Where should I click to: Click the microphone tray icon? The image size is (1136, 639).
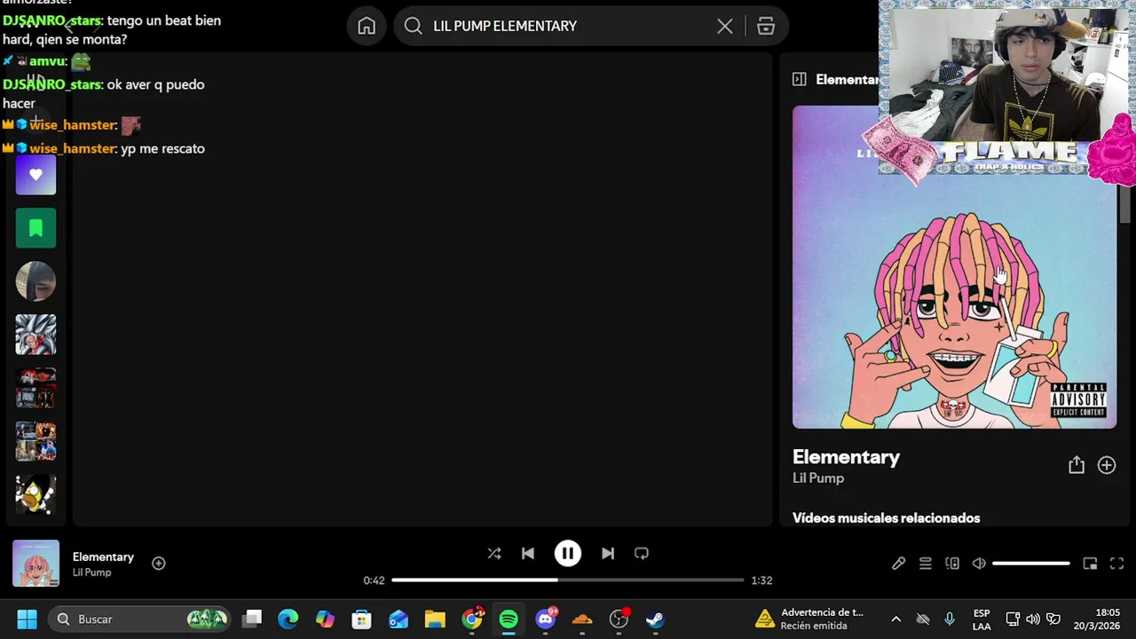tap(950, 619)
